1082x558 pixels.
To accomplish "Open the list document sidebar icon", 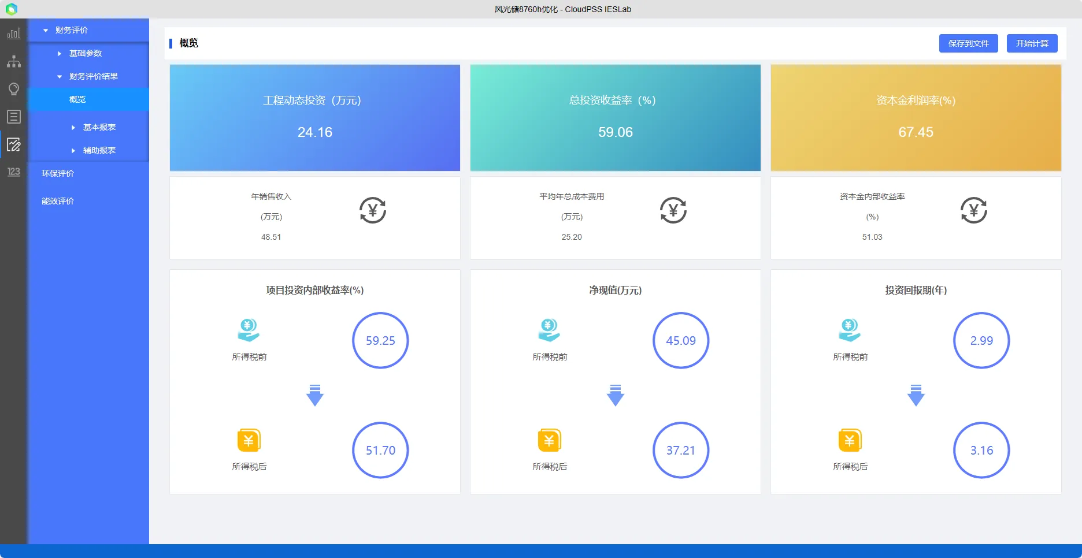I will pyautogui.click(x=14, y=117).
